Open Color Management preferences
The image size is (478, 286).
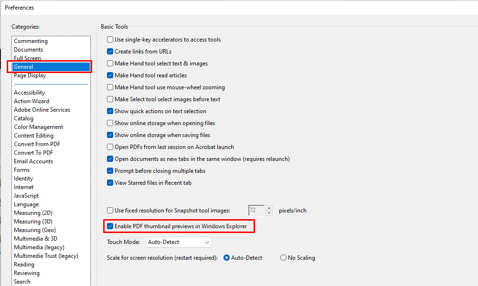pos(38,127)
